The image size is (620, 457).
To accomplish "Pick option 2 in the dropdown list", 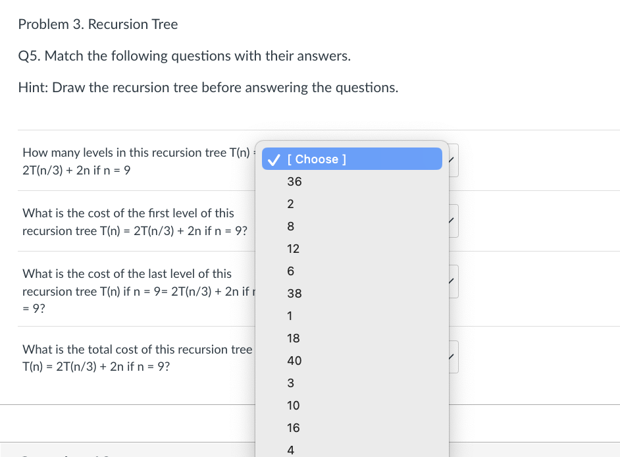I will [x=290, y=204].
